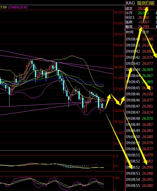
Task: Click the 最高 daily high label
Action: pyautogui.click(x=129, y=27)
